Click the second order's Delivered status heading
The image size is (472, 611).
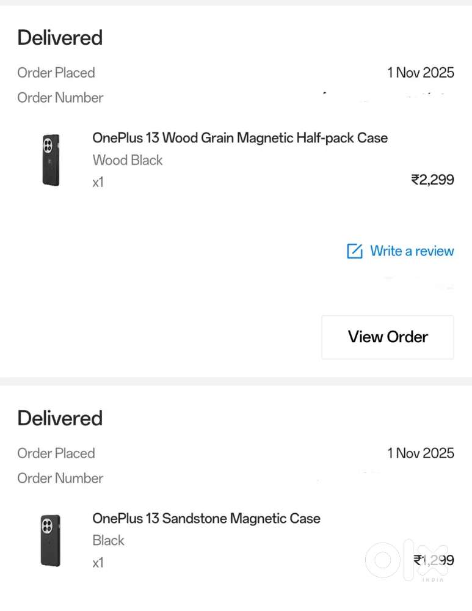(59, 418)
